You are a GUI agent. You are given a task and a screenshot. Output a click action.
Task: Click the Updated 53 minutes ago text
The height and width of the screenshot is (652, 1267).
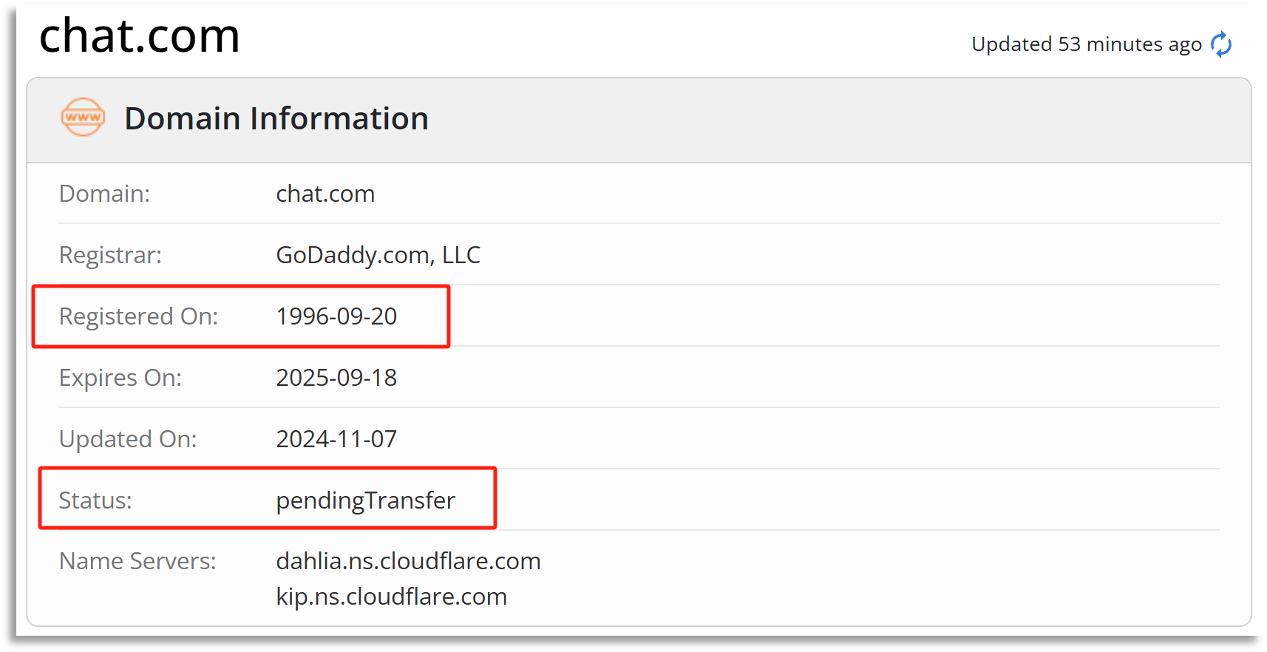coord(1087,44)
